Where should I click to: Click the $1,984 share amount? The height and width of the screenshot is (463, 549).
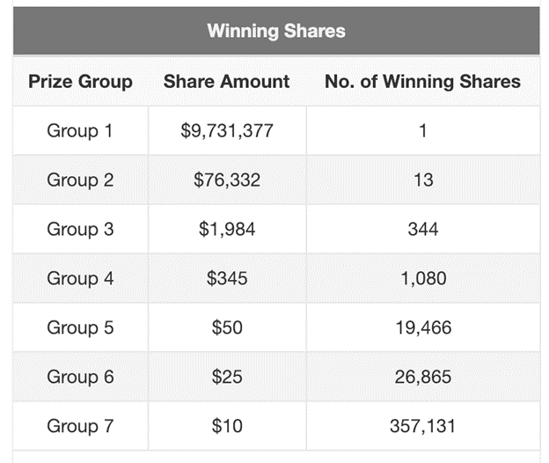pyautogui.click(x=227, y=230)
